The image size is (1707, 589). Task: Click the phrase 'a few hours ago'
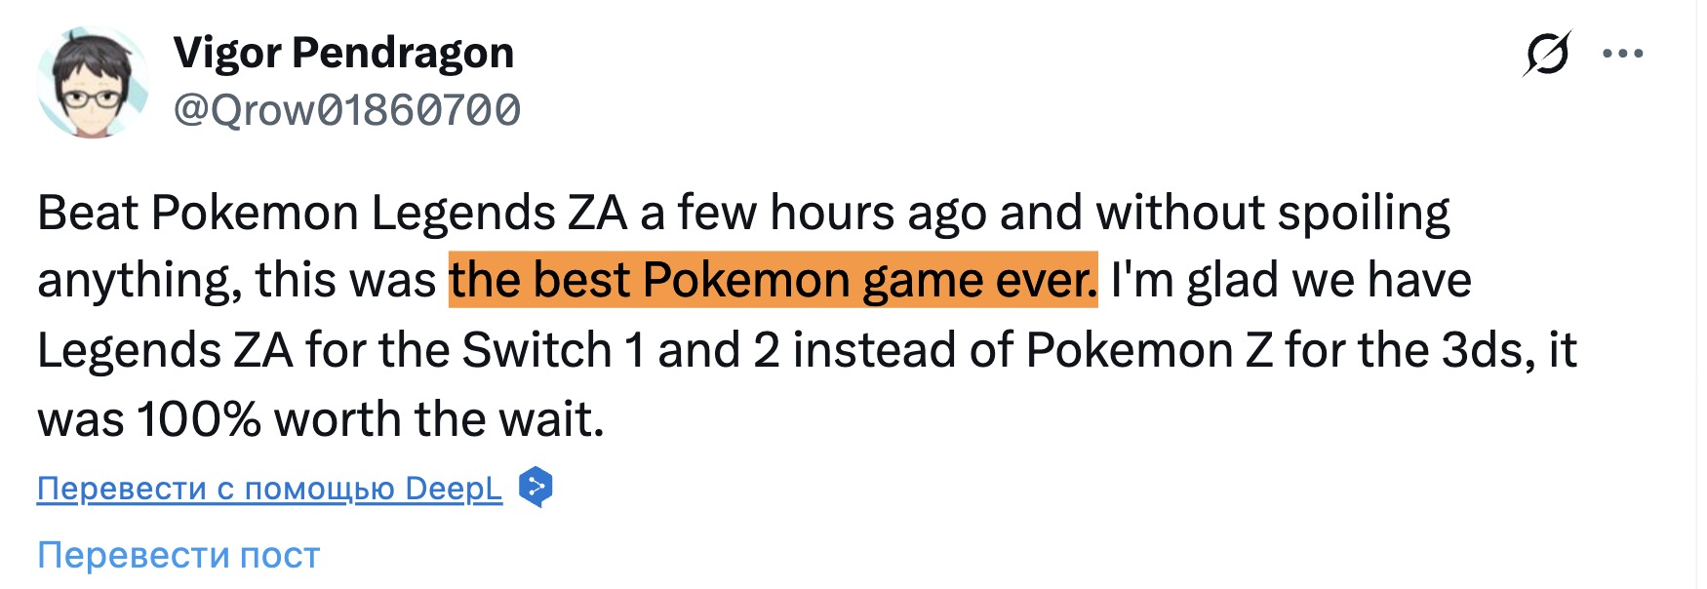point(814,213)
